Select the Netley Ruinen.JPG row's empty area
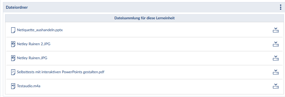The width and height of the screenshot is (285, 97). tap(160, 58)
